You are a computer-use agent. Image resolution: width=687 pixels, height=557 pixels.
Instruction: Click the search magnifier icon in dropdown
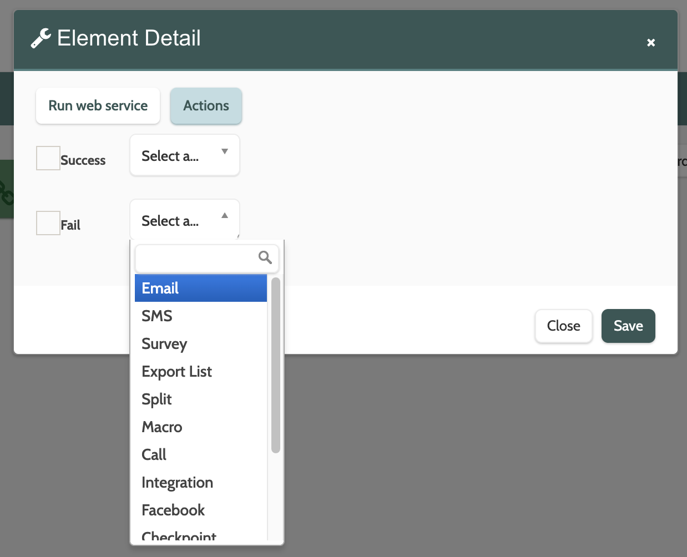tap(265, 257)
